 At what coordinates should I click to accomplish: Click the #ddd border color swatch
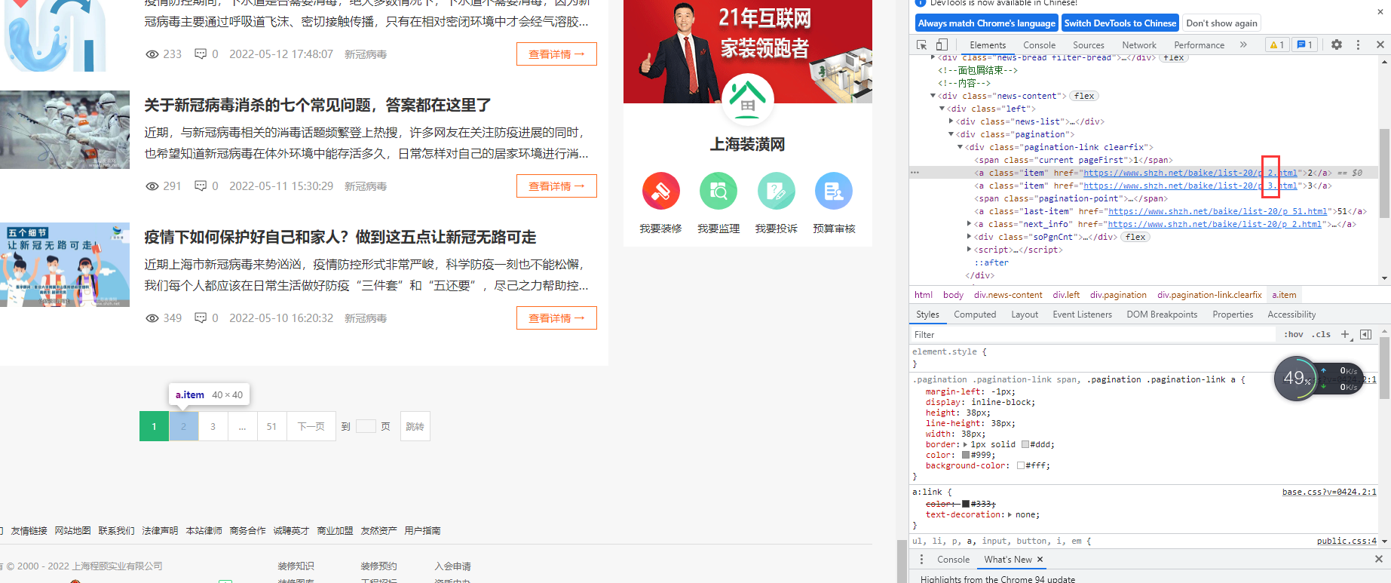point(1025,444)
